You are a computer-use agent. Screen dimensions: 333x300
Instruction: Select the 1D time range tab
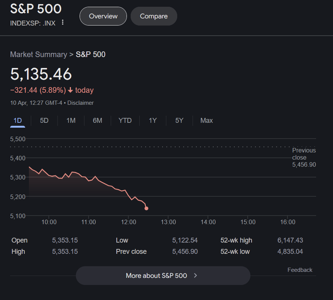click(x=18, y=121)
